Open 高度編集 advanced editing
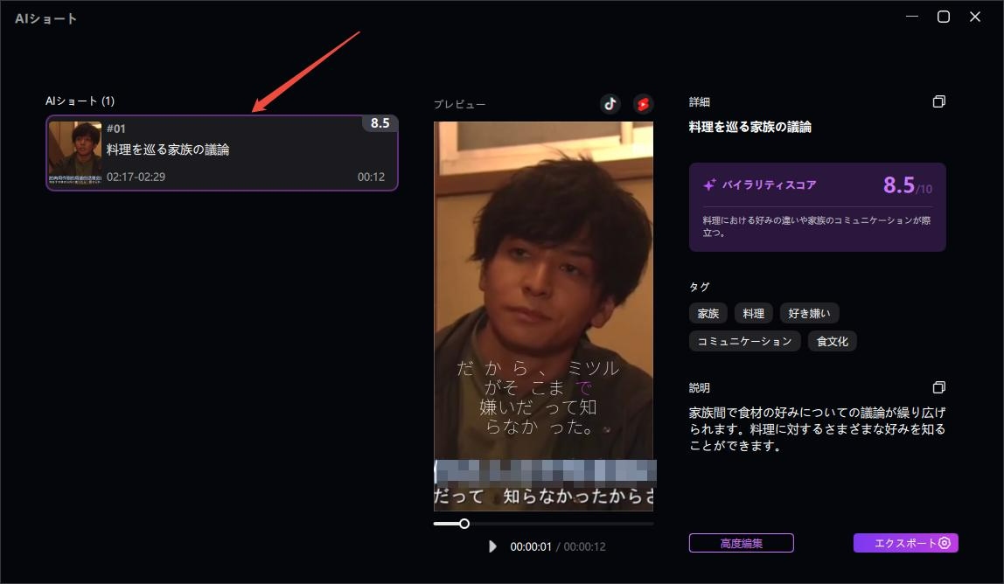The width and height of the screenshot is (1004, 584). tap(741, 543)
